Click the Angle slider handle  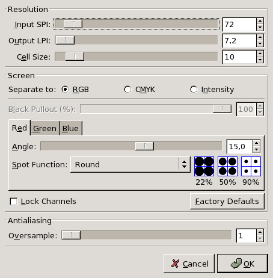click(x=144, y=146)
